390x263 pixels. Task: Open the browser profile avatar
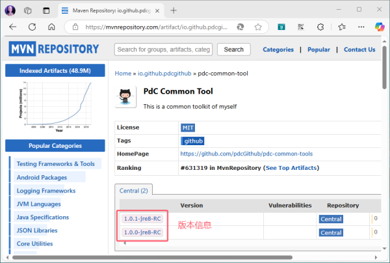[10, 10]
